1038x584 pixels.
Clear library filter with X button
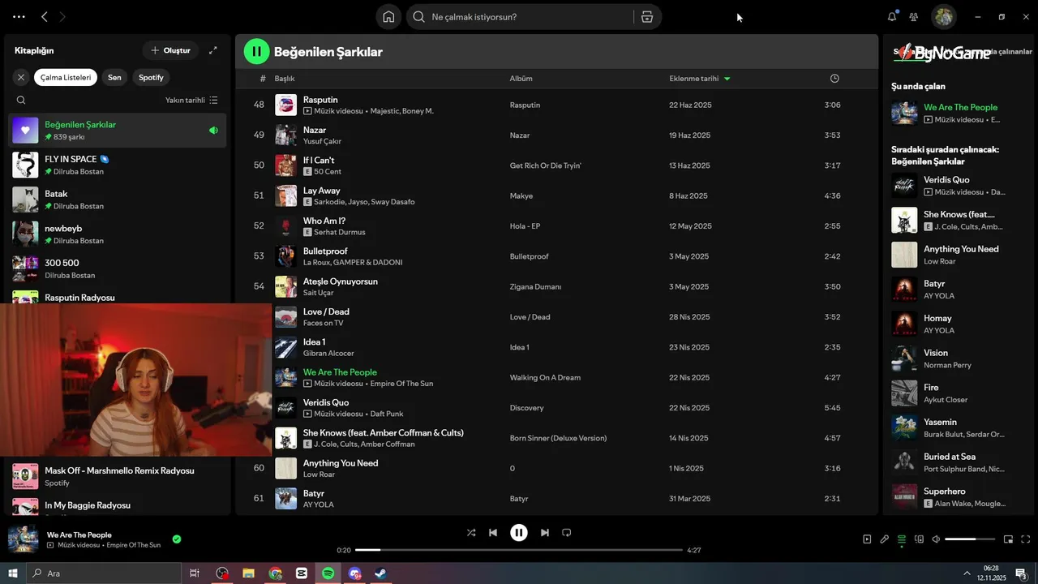tap(21, 78)
